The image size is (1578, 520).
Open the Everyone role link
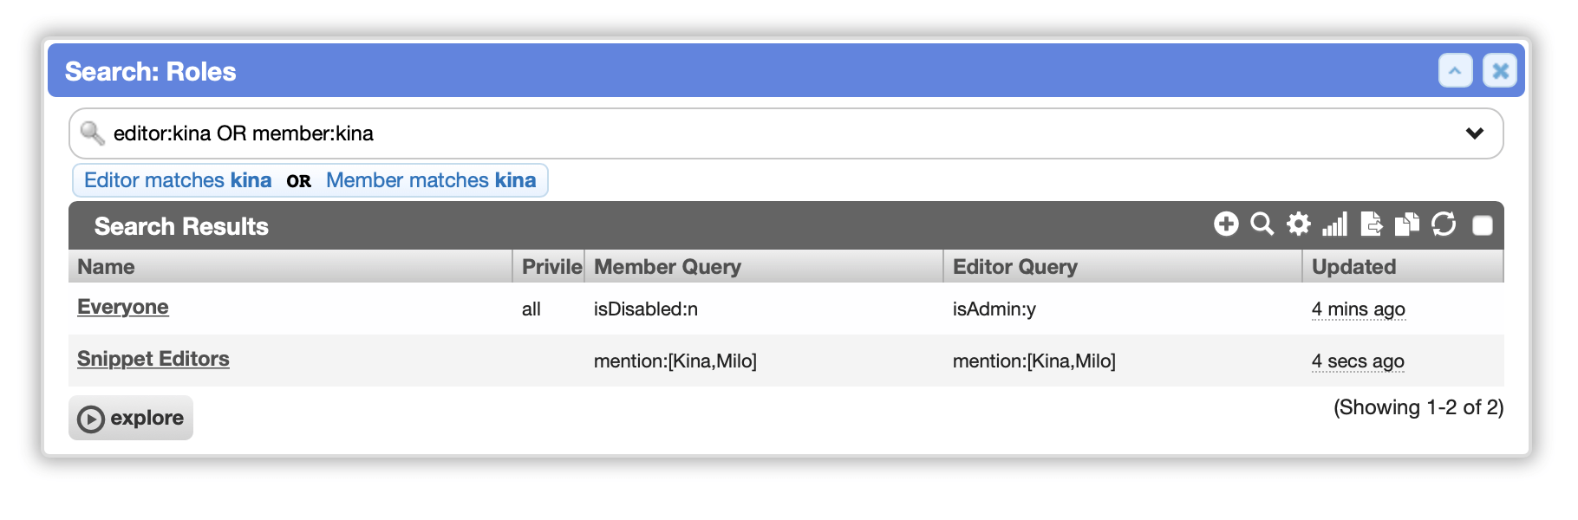tap(123, 307)
